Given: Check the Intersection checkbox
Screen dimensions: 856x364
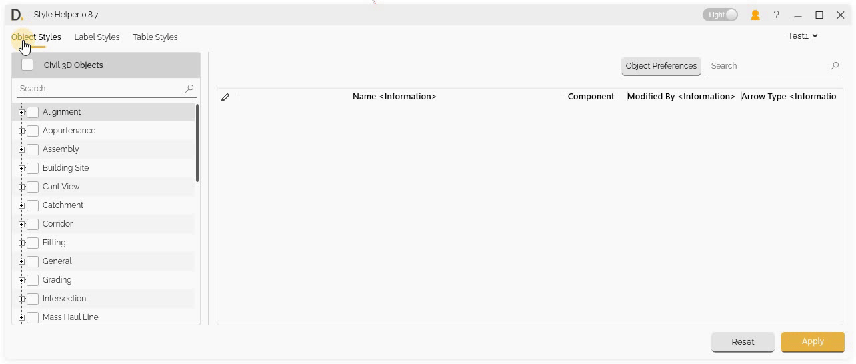Looking at the screenshot, I should (33, 299).
